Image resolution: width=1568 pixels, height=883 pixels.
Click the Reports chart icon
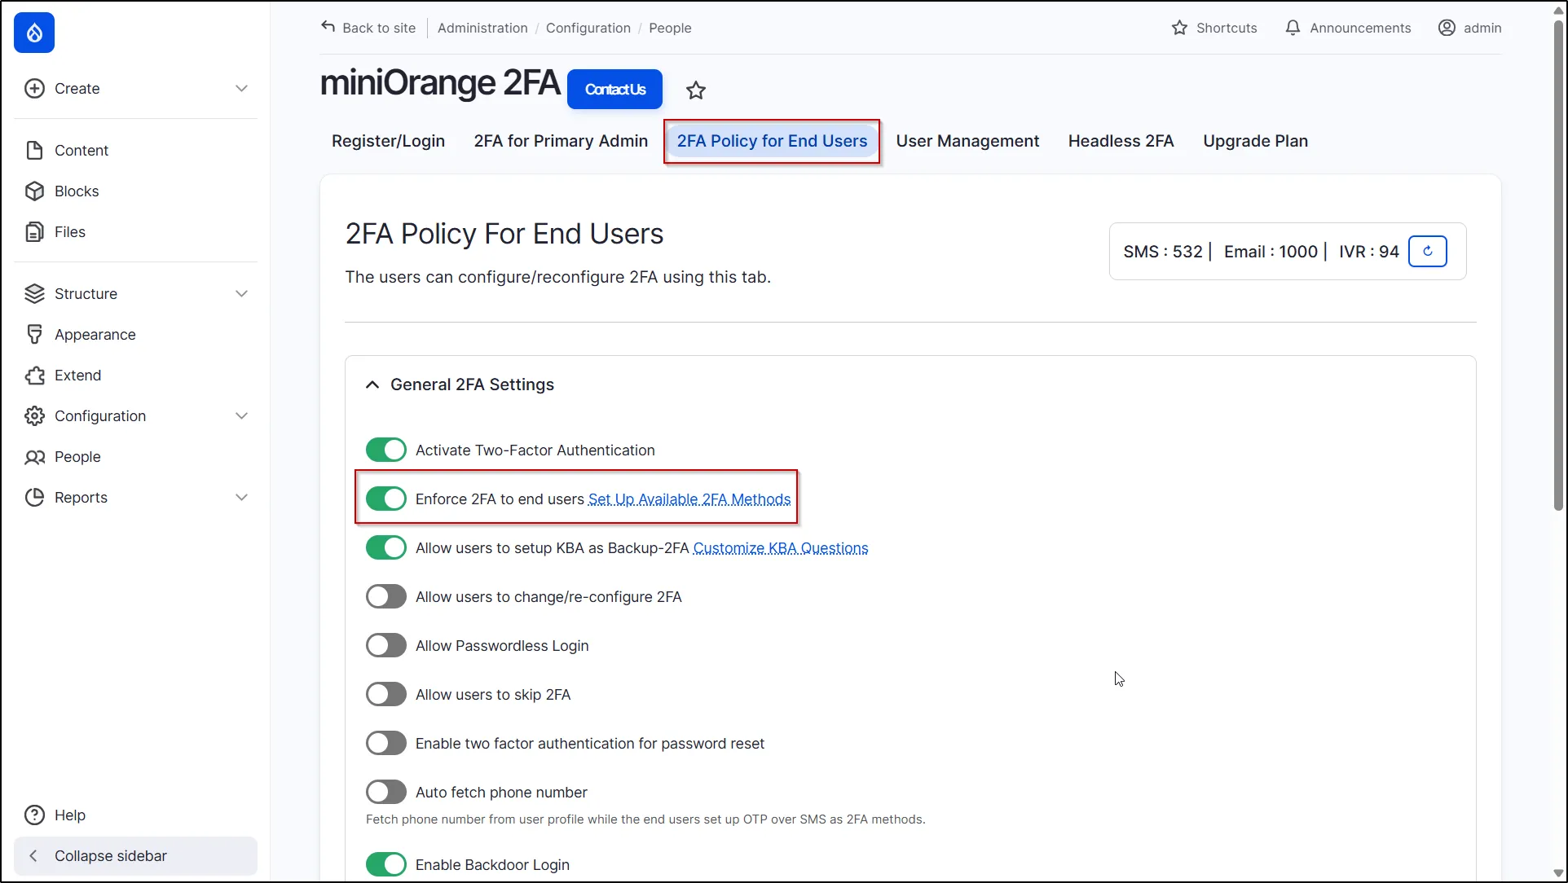point(34,498)
